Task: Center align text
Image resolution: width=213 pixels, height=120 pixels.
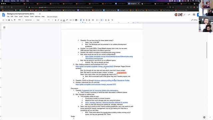Action: click(x=84, y=20)
